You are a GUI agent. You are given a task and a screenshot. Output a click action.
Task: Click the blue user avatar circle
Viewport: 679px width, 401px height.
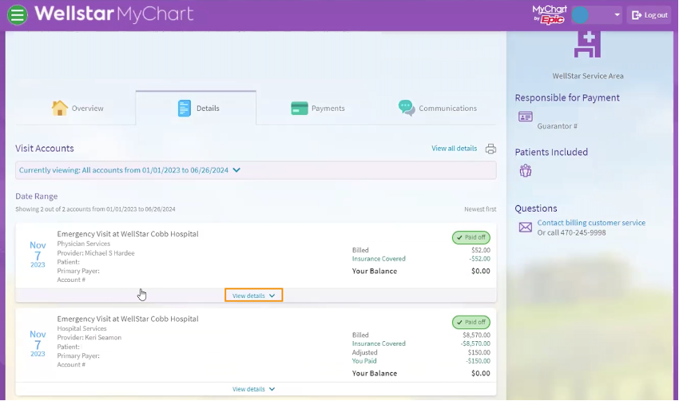[580, 15]
